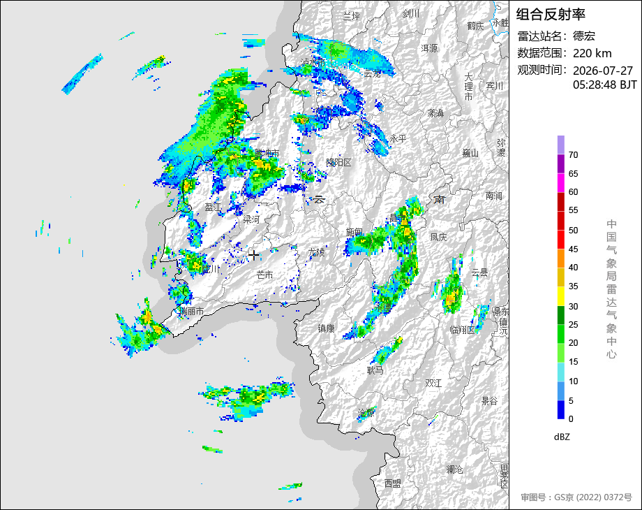Click the 大理市 label on map
Screen dimensions: 642x510
coord(469,87)
